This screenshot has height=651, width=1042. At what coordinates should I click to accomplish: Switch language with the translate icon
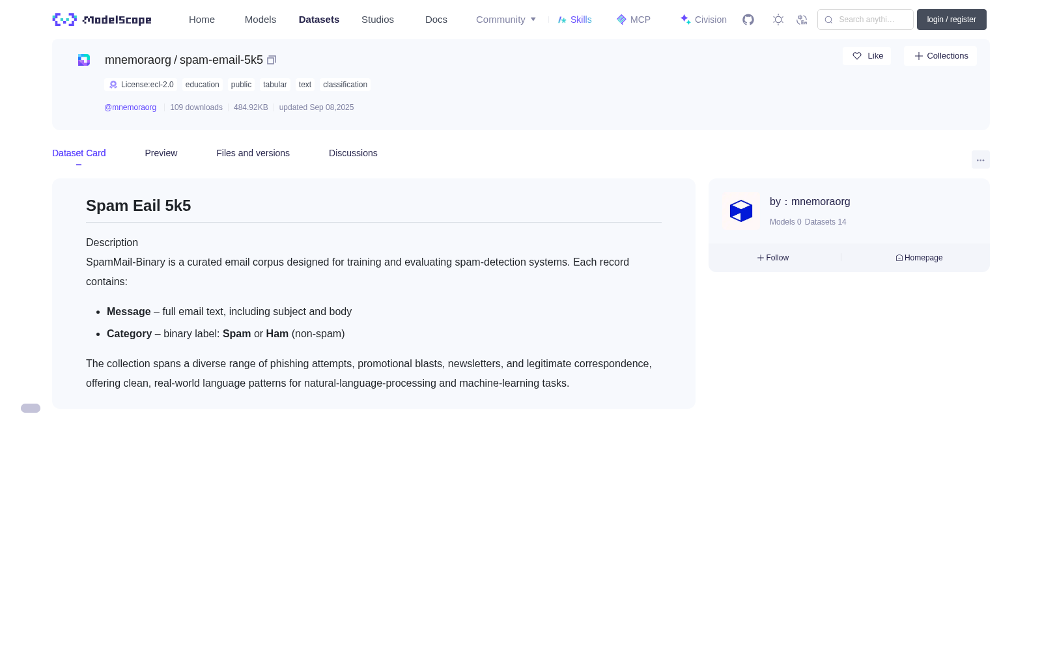coord(802,20)
